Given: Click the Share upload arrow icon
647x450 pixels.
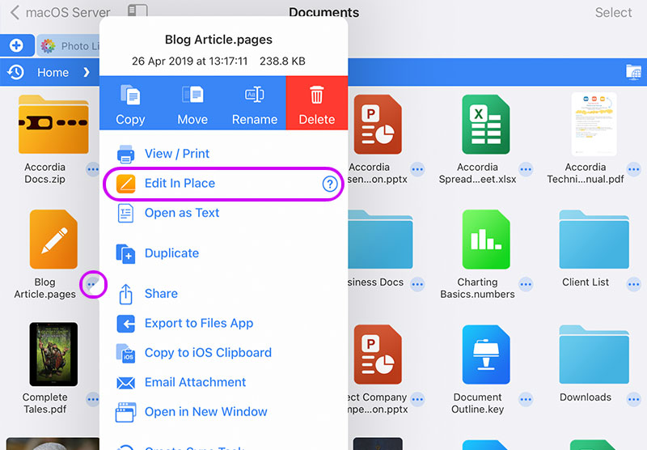Looking at the screenshot, I should (125, 294).
